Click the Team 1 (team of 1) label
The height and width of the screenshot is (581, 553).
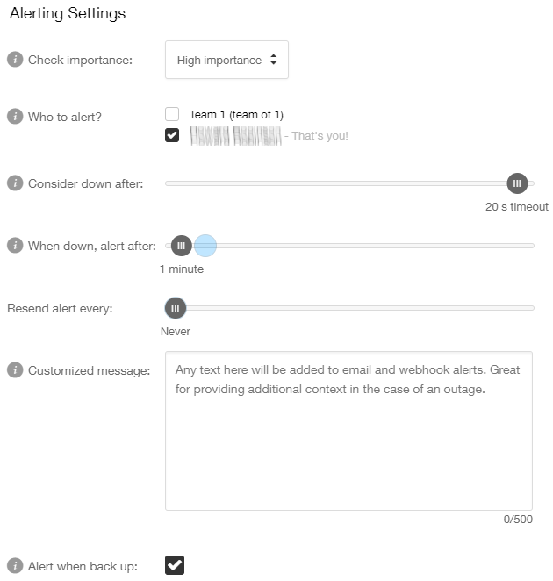click(x=236, y=114)
